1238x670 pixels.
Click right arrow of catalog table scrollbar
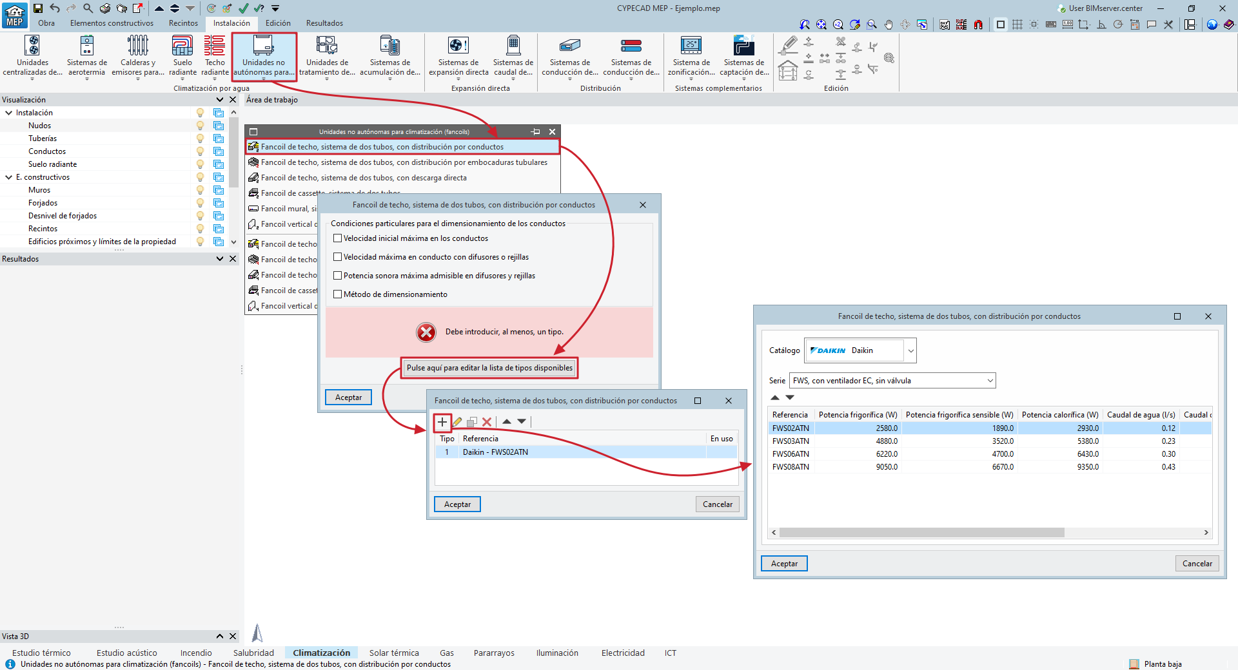click(x=1206, y=533)
